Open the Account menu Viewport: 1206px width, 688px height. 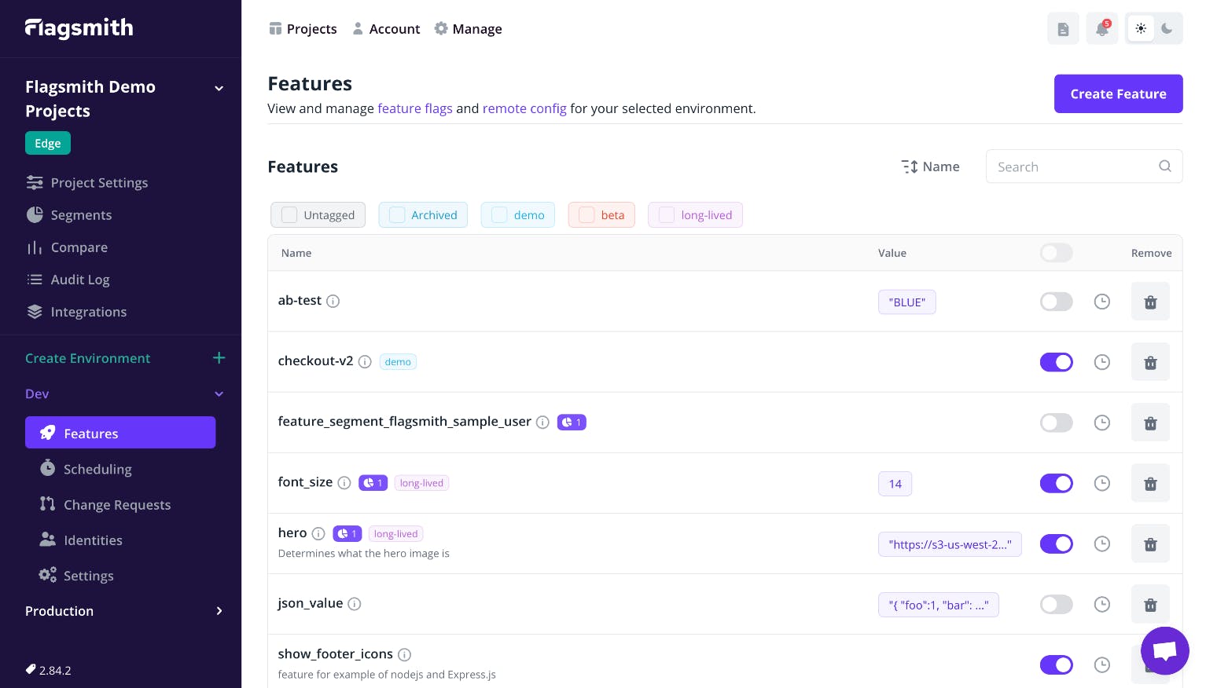(x=386, y=29)
